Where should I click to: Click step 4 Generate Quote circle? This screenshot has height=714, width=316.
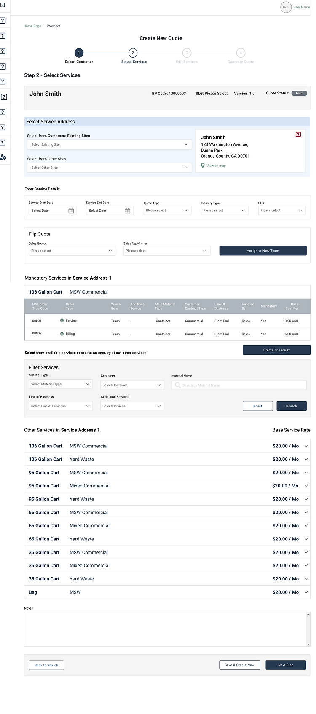(241, 53)
